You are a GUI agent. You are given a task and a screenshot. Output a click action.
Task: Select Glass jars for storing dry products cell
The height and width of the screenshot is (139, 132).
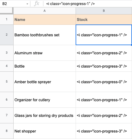pyautogui.click(x=45, y=115)
